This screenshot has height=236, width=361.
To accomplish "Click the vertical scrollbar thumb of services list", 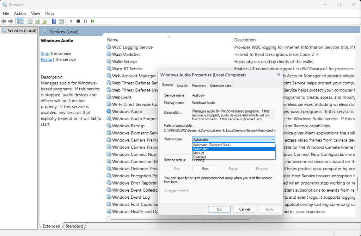I will (357, 184).
